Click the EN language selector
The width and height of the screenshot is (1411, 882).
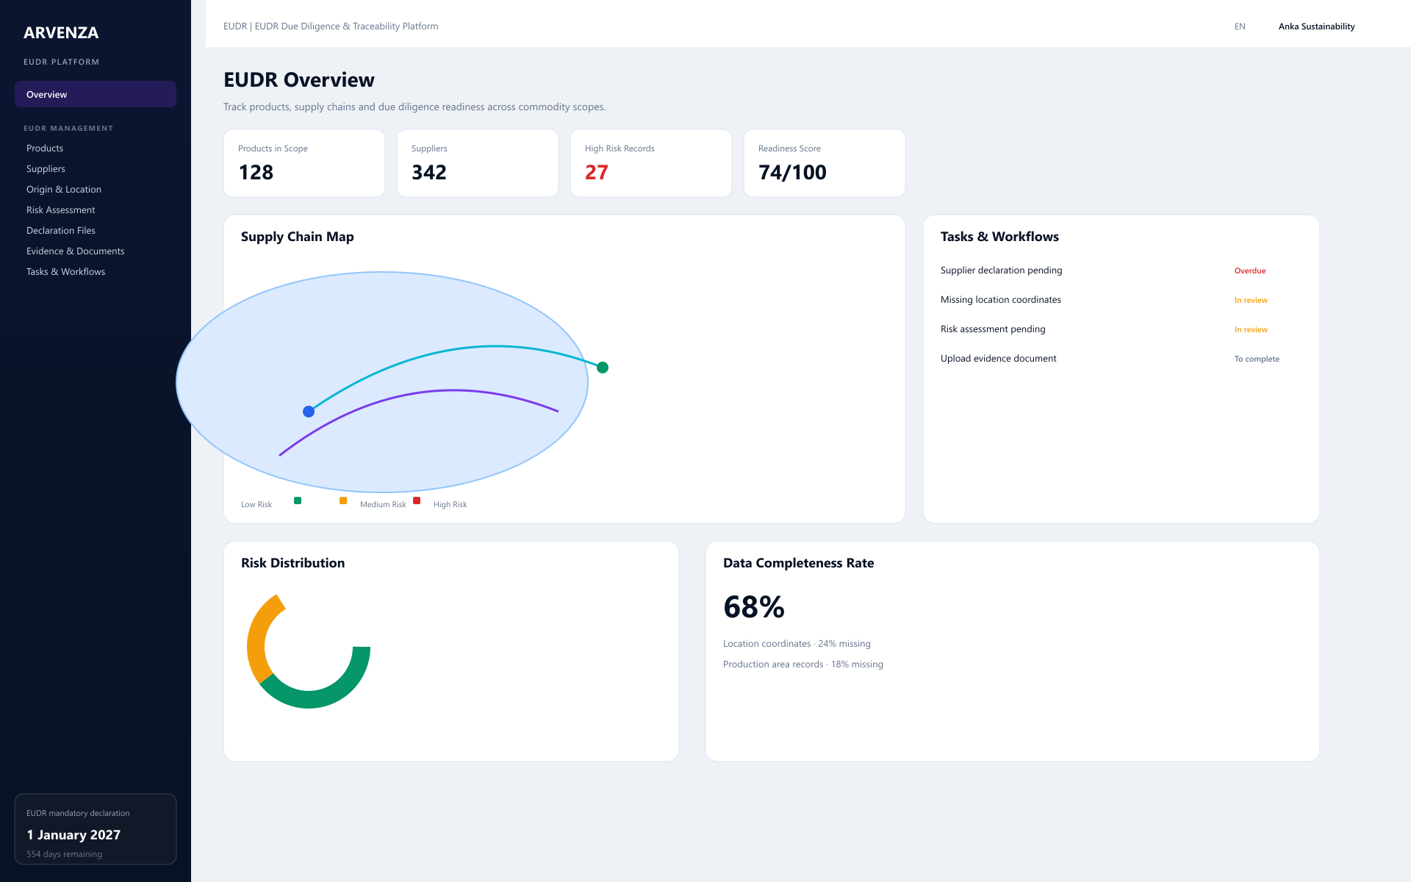[x=1240, y=26]
